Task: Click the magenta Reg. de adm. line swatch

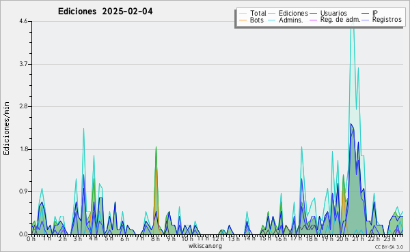Action: pyautogui.click(x=313, y=20)
